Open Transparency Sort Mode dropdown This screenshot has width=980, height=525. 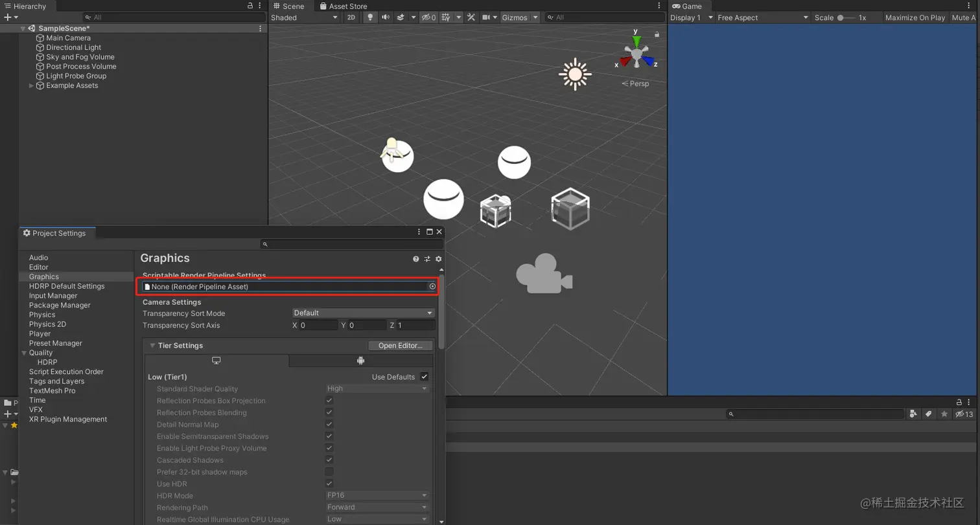coord(363,313)
